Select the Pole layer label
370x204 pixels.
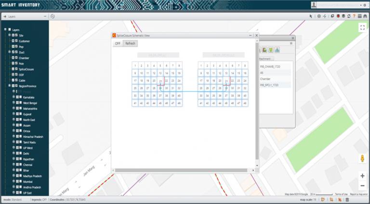21,63
